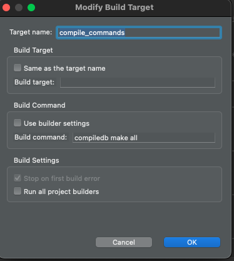Click the highlighted compile_commands text
The height and width of the screenshot is (261, 234).
pyautogui.click(x=92, y=33)
